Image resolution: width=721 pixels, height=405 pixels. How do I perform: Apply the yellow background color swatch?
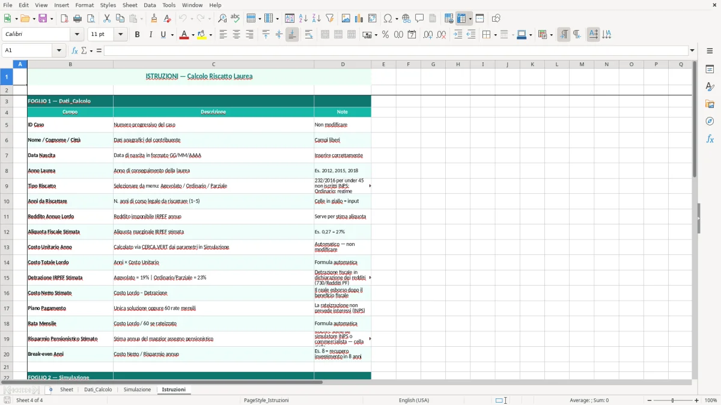coord(201,35)
